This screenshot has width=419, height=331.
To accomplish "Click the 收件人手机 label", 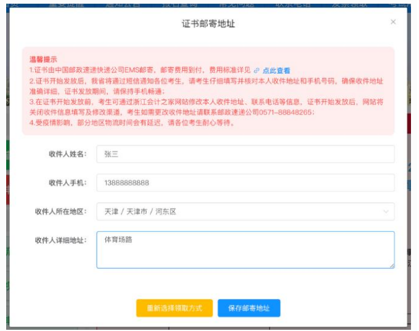I will [68, 183].
